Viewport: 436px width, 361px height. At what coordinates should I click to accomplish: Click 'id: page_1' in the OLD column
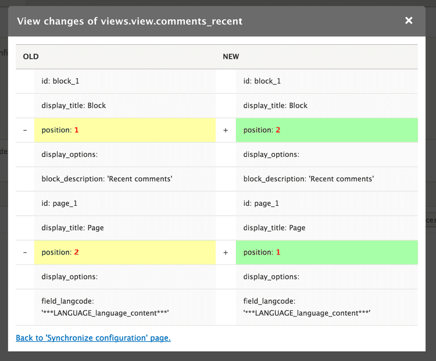coord(125,203)
